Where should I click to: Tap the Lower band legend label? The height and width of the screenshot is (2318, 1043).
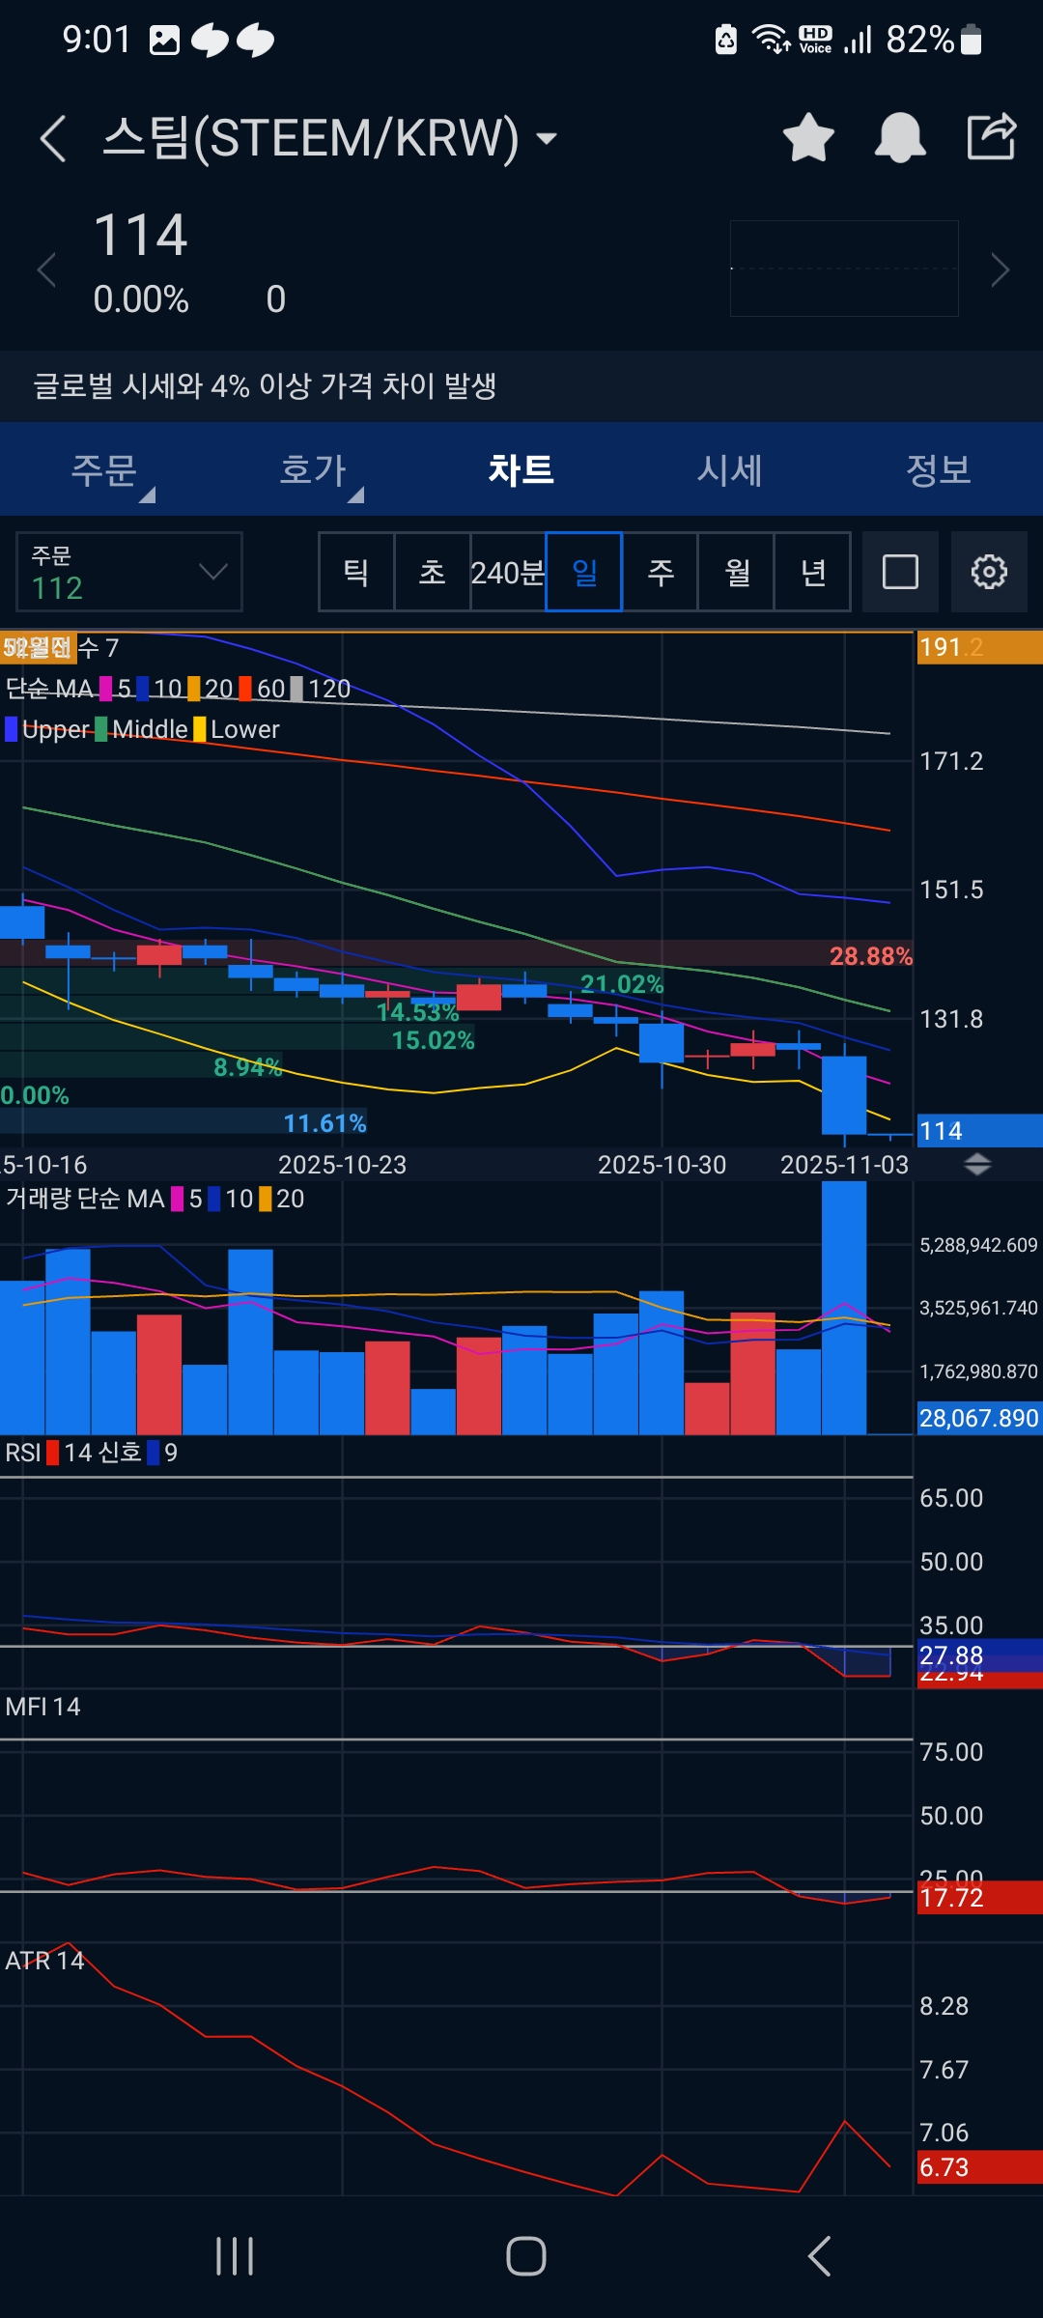pyautogui.click(x=245, y=729)
